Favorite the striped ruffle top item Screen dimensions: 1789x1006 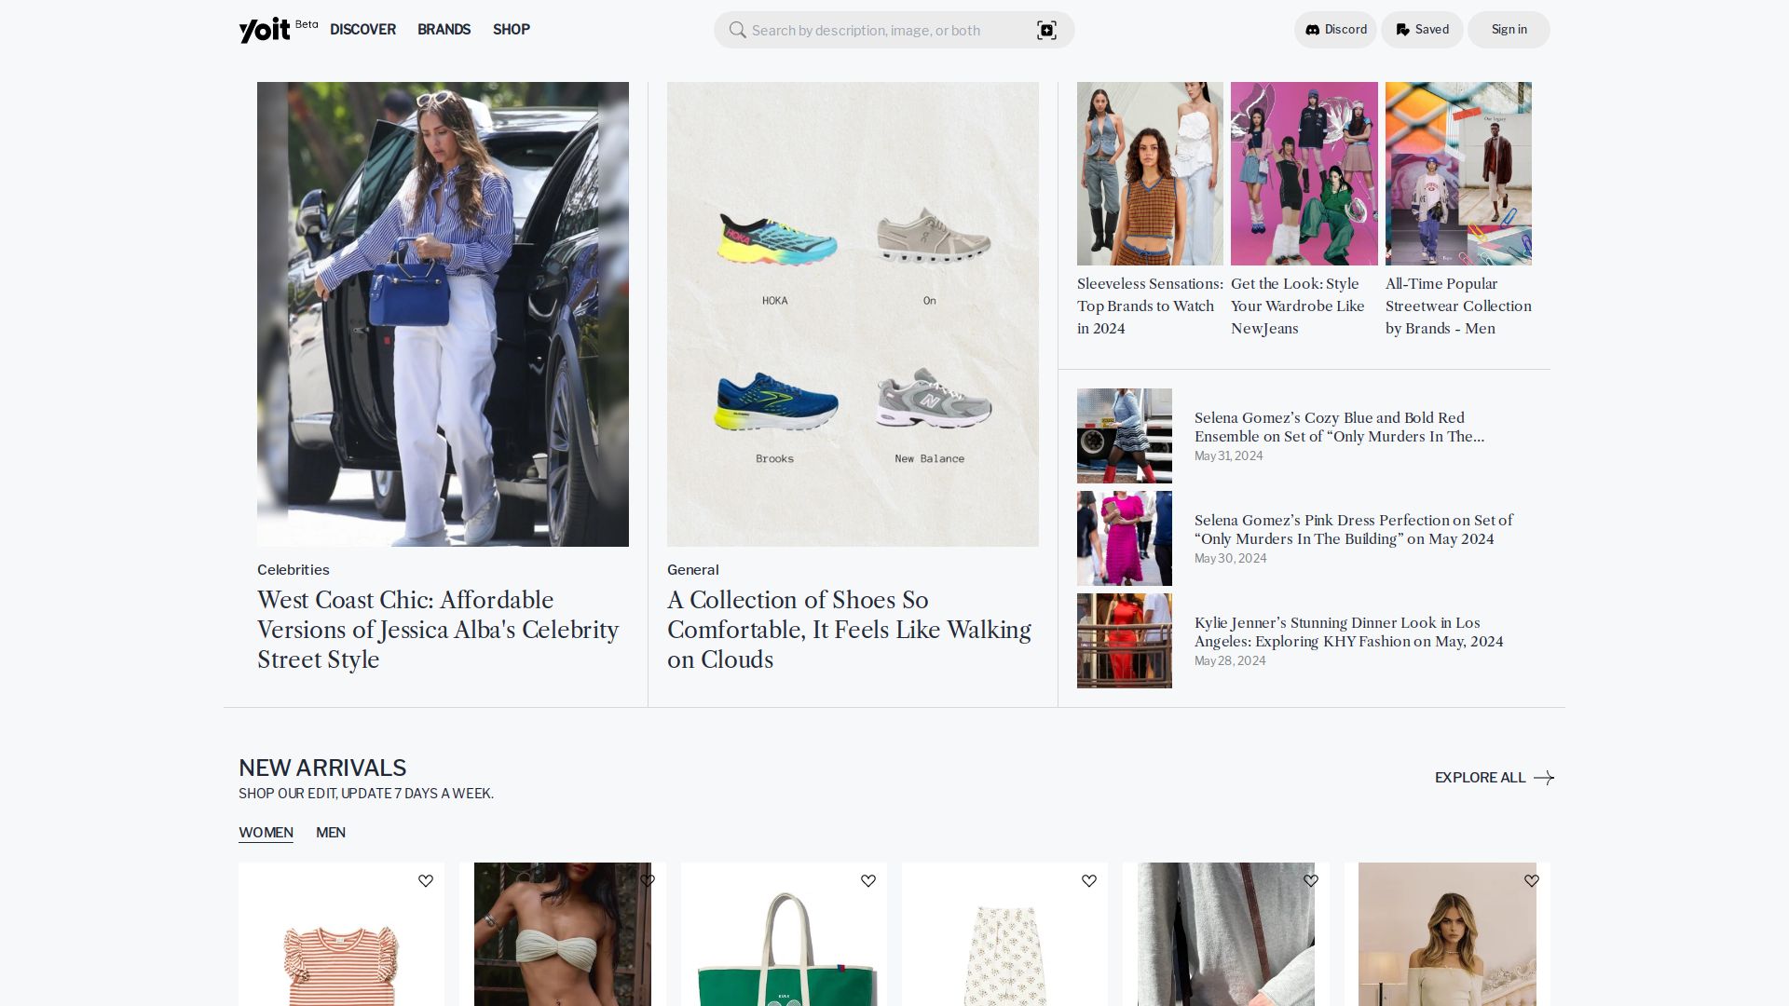[426, 881]
